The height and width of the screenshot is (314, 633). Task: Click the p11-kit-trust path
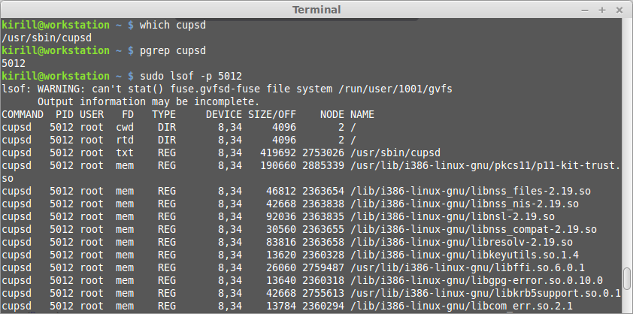pyautogui.click(x=485, y=166)
